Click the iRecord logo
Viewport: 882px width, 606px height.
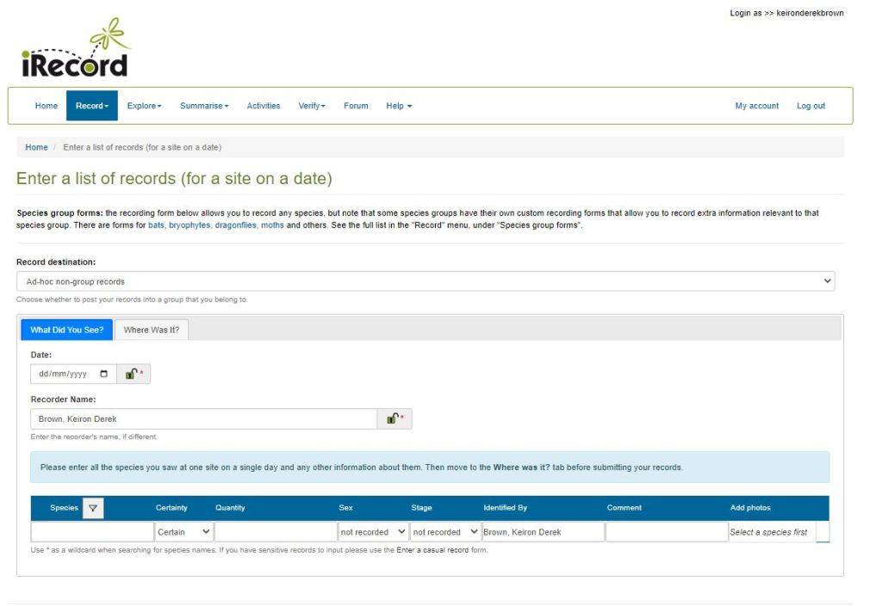click(x=75, y=50)
